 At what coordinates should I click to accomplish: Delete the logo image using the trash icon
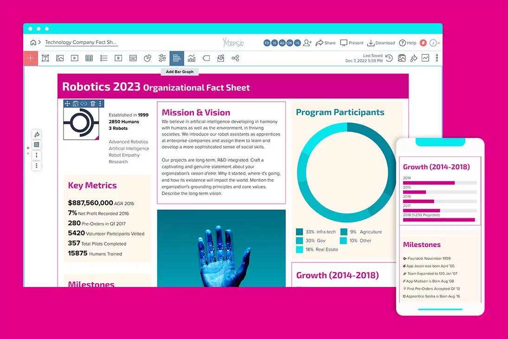[x=93, y=103]
